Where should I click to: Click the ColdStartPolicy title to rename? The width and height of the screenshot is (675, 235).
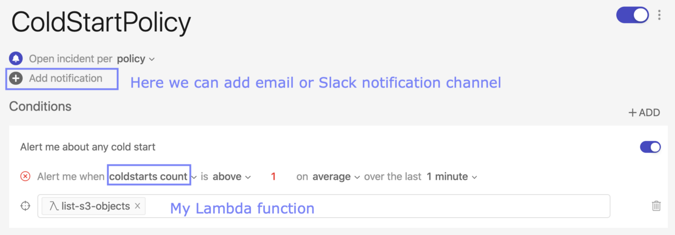coord(101,22)
